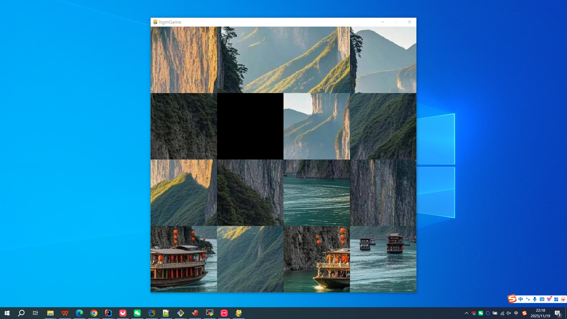Launch Microsoft Edge from the taskbar

pyautogui.click(x=79, y=314)
